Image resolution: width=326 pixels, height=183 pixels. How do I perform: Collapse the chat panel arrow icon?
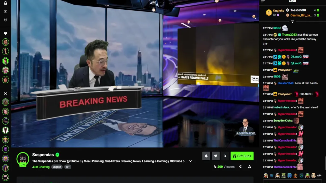pyautogui.click(x=263, y=1)
